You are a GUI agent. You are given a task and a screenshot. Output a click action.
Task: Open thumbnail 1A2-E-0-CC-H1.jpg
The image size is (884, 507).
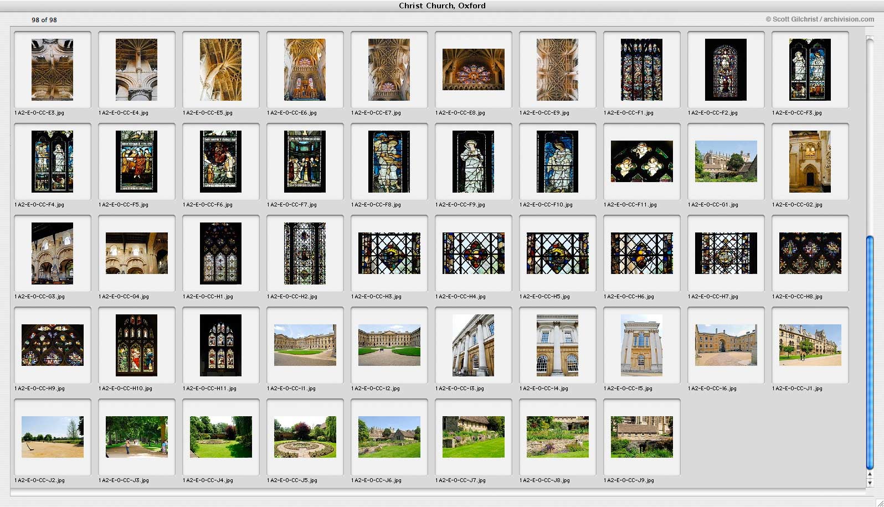click(x=221, y=253)
